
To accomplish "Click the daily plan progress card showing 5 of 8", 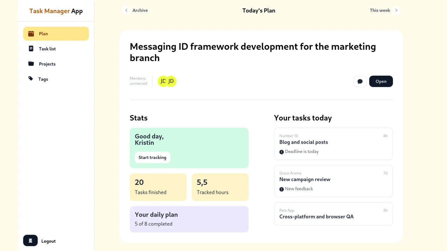I will click(189, 219).
